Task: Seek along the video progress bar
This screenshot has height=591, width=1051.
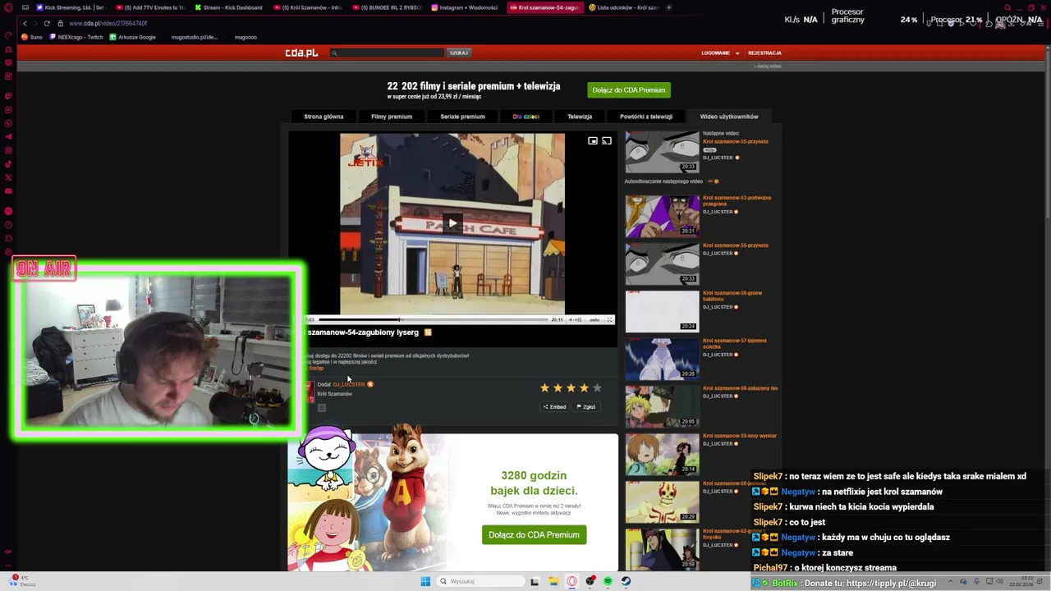Action: click(x=434, y=319)
